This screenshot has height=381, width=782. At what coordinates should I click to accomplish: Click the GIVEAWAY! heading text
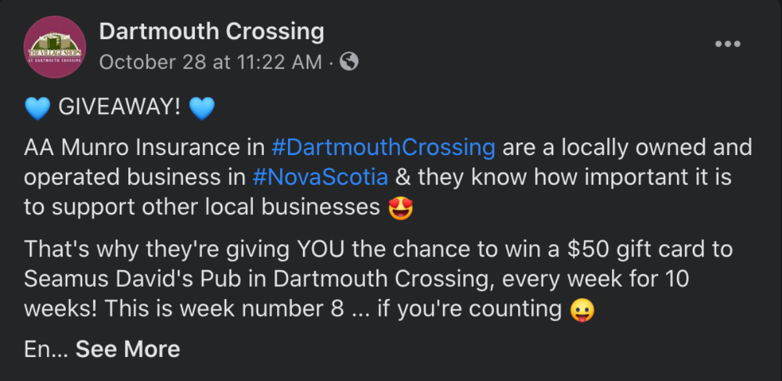(119, 108)
